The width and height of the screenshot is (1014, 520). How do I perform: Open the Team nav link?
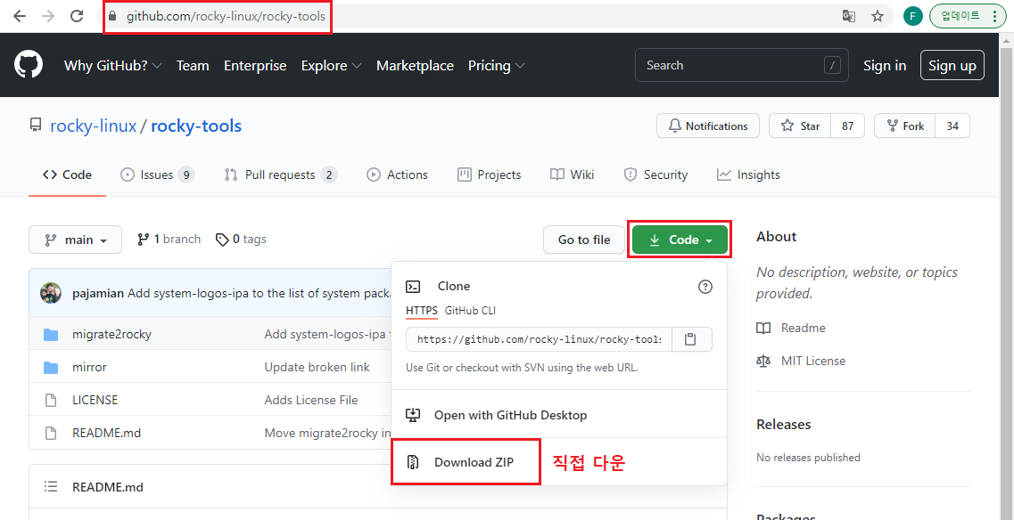pyautogui.click(x=193, y=65)
